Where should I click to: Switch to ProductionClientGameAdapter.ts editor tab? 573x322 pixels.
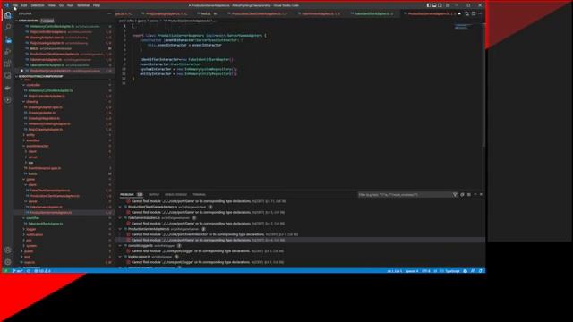point(259,14)
